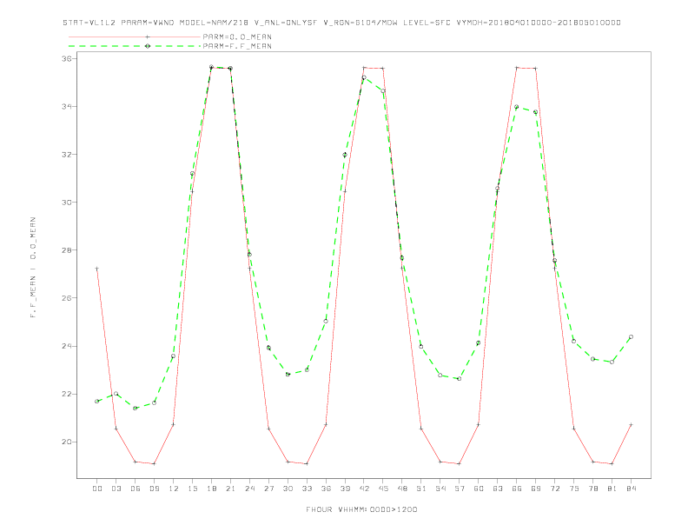The image size is (688, 532).
Task: Click x-axis forecast hour label 21
Action: click(x=230, y=489)
